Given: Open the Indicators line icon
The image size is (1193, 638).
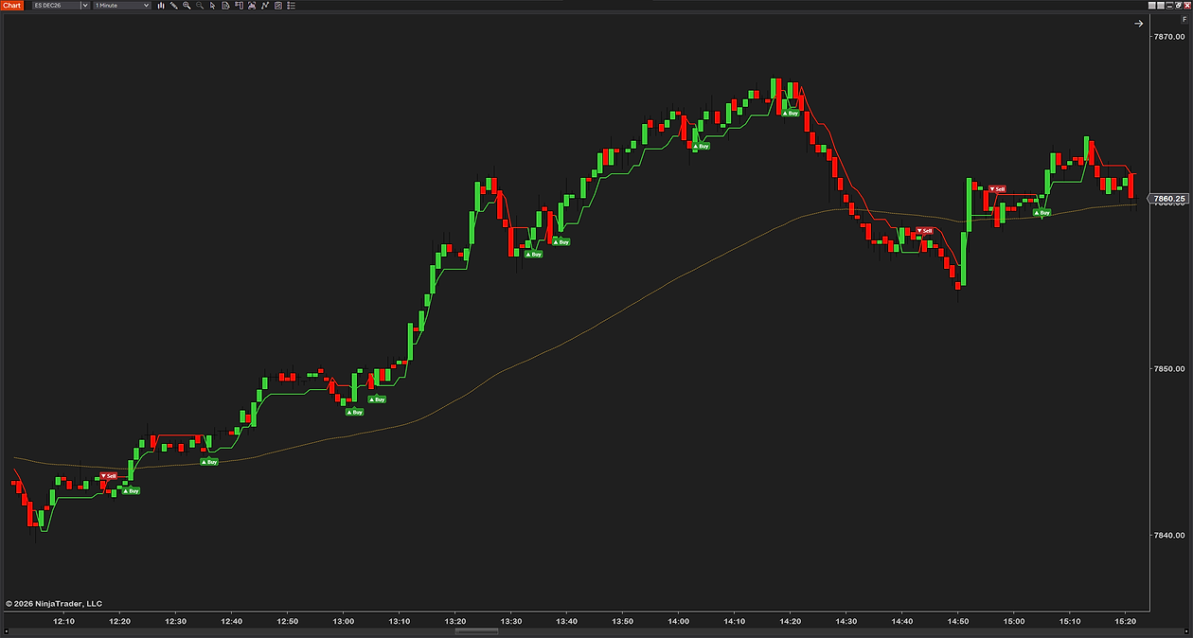Looking at the screenshot, I should click(x=265, y=5).
